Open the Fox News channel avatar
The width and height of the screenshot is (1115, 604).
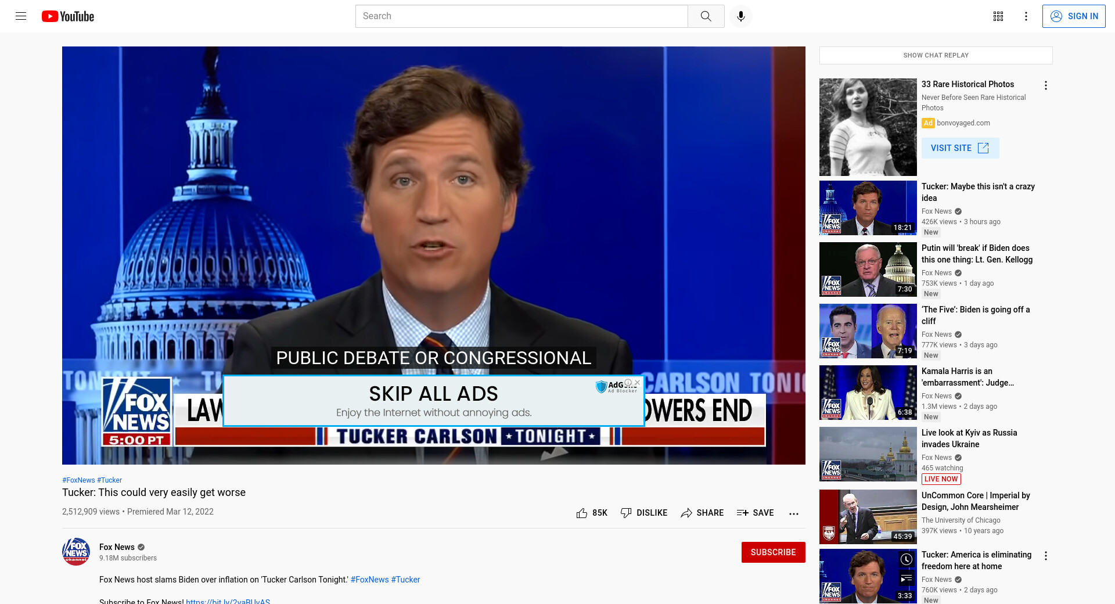pyautogui.click(x=76, y=552)
